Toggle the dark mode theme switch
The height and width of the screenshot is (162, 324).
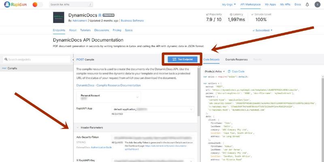(x=38, y=4)
